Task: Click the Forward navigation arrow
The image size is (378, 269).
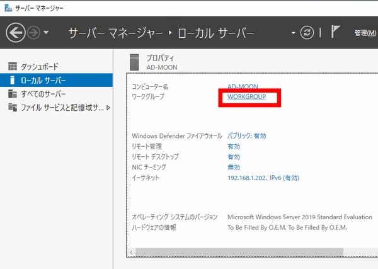Action: 33,33
